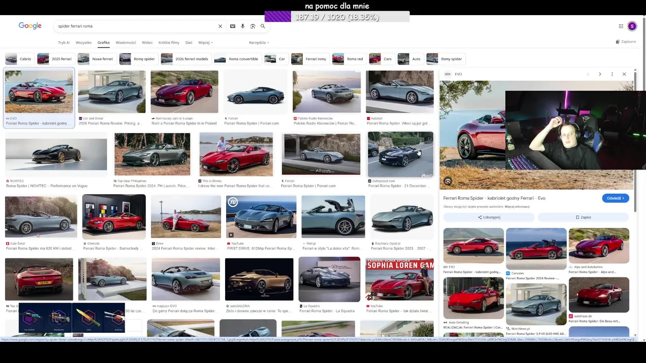Expand the Więcej dropdown
The height and width of the screenshot is (363, 646).
pos(205,43)
